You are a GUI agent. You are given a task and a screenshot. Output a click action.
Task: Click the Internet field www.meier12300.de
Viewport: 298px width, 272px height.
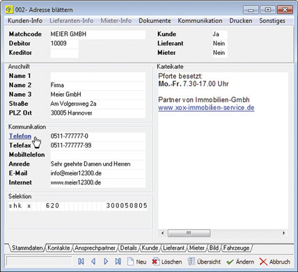(x=98, y=183)
